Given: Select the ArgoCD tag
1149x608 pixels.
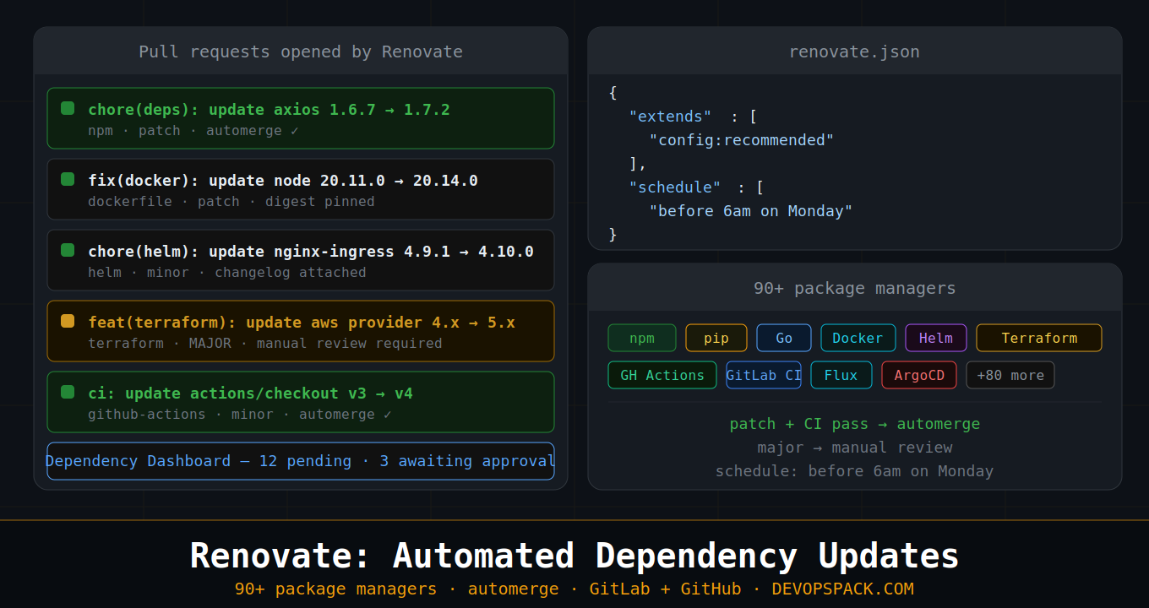Looking at the screenshot, I should click(x=919, y=375).
